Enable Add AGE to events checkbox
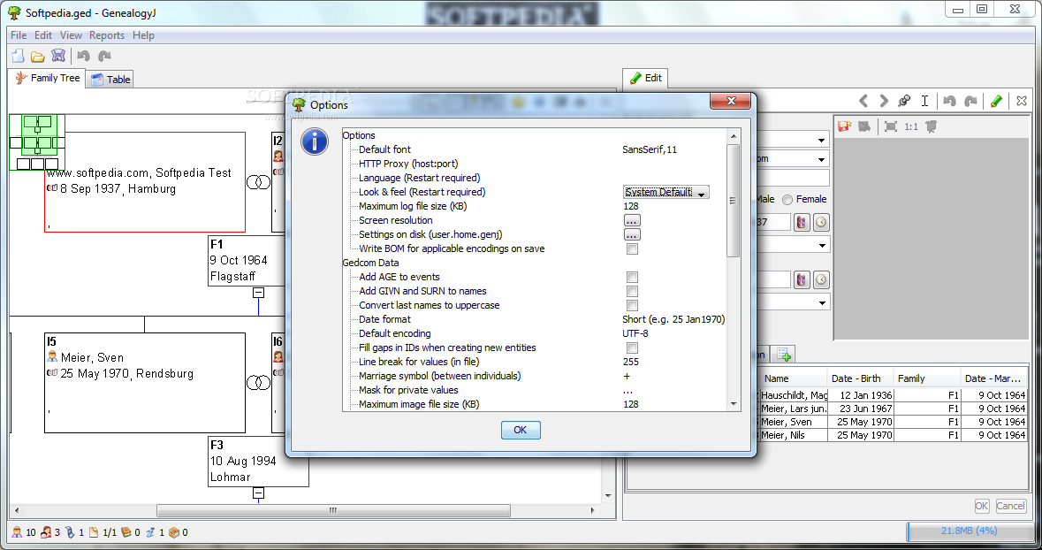 [632, 278]
